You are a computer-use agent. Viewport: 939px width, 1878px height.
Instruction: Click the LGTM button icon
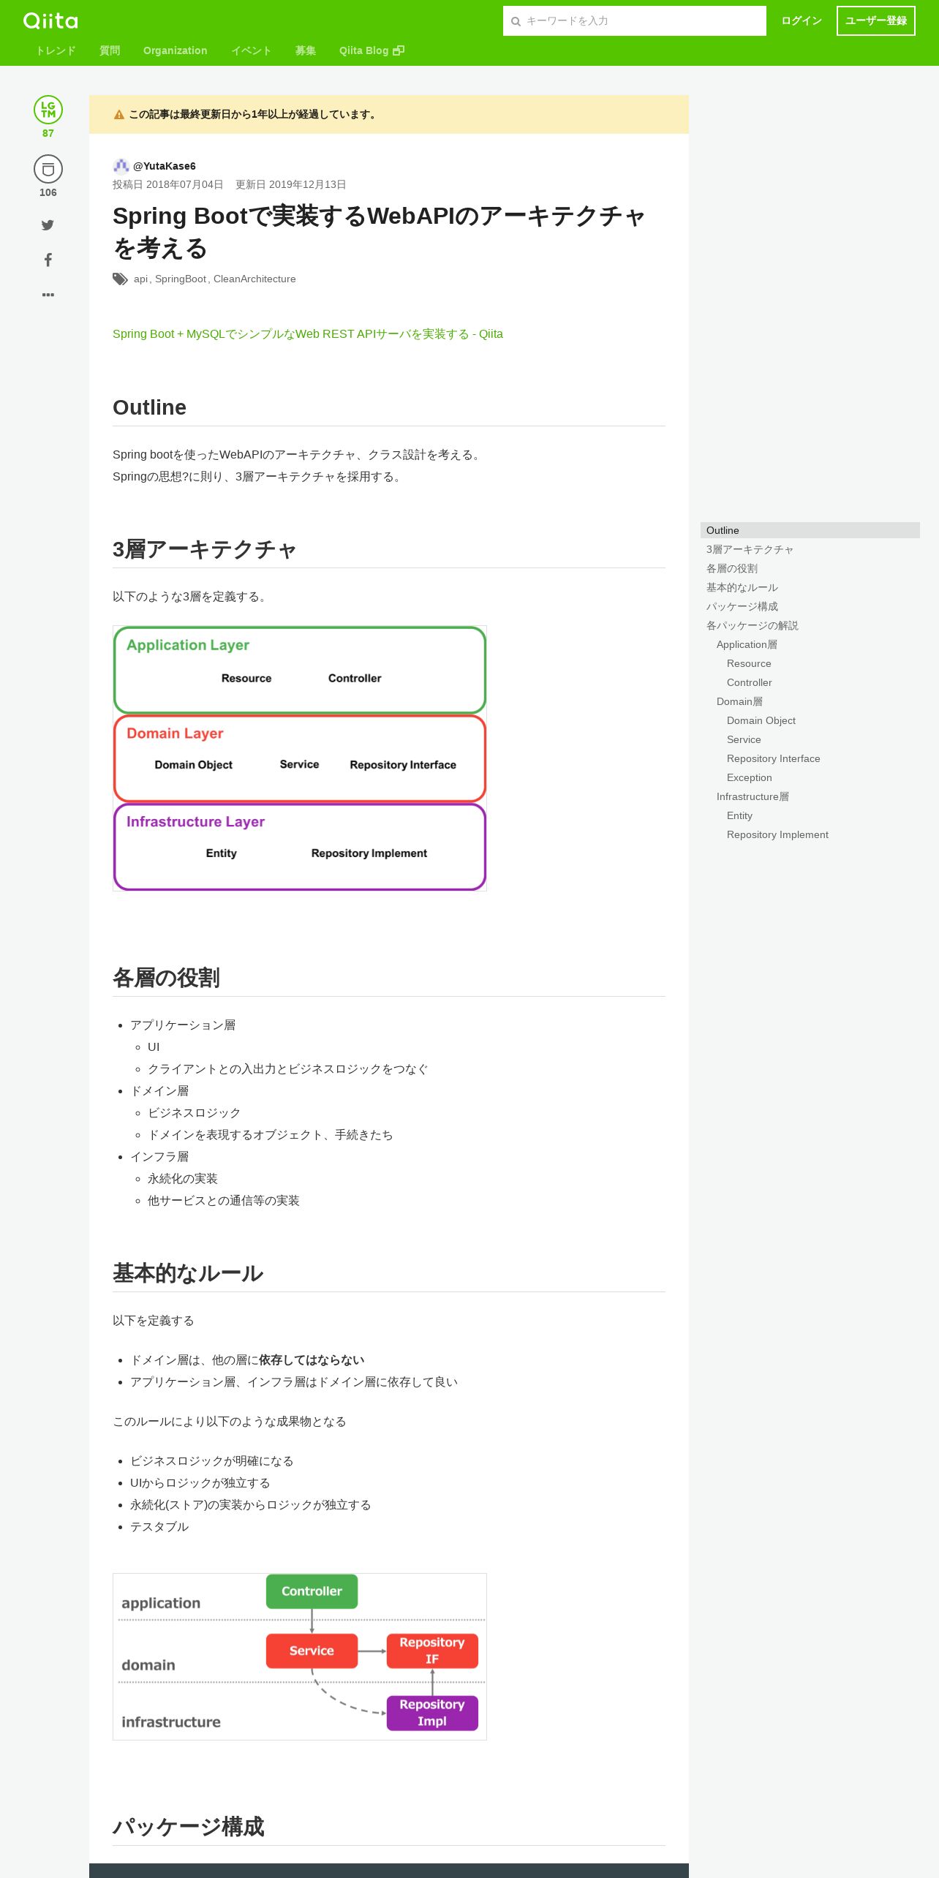pyautogui.click(x=48, y=110)
